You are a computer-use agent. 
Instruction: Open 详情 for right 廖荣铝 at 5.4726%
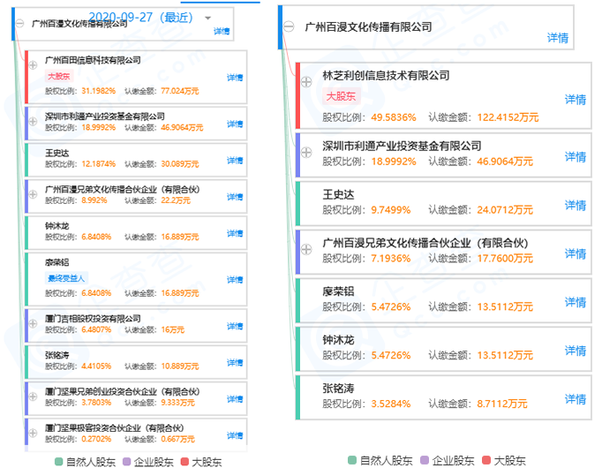point(576,302)
